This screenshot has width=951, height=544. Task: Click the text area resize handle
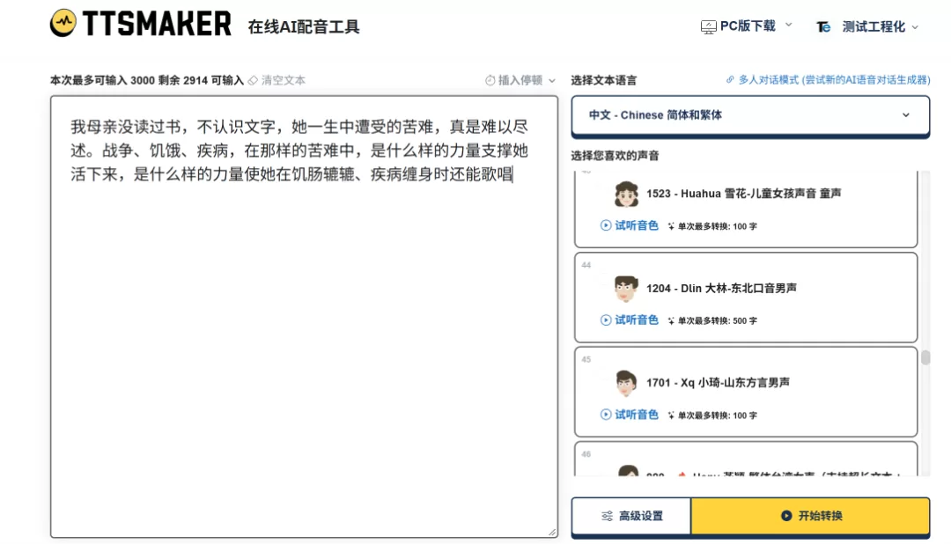tap(552, 532)
